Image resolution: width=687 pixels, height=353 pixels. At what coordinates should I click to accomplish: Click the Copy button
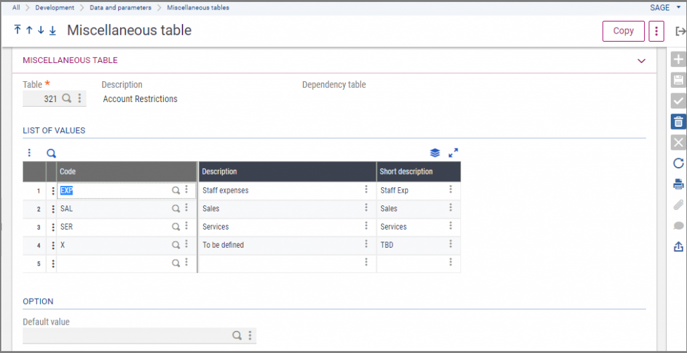[x=623, y=31]
